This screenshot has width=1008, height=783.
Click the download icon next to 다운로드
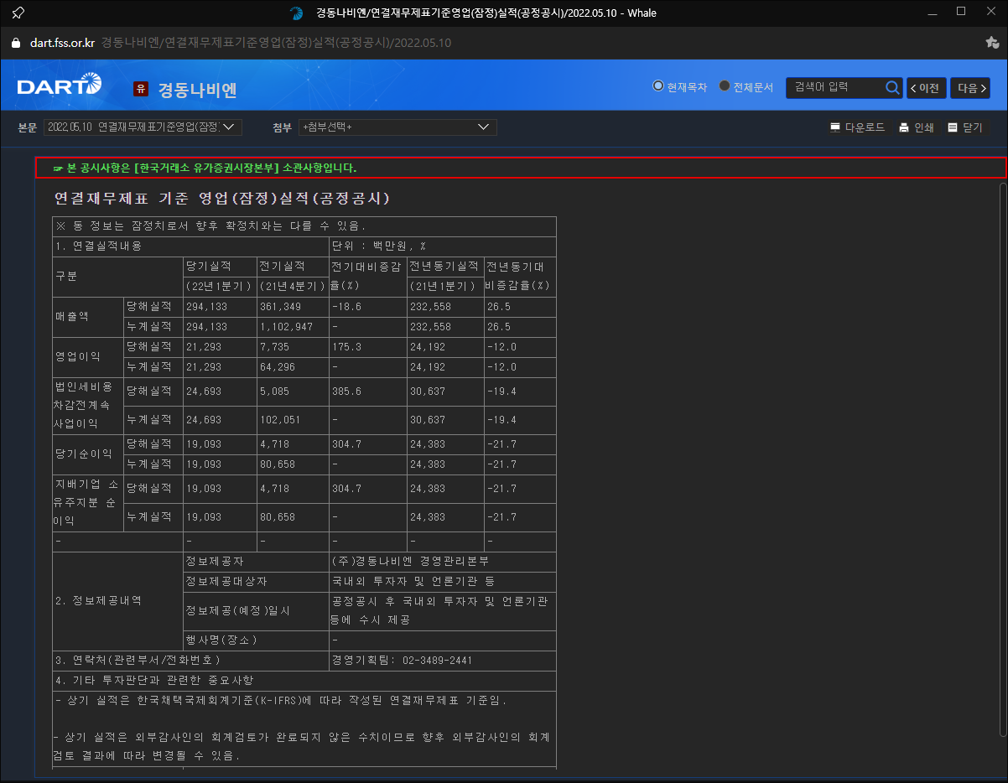835,127
